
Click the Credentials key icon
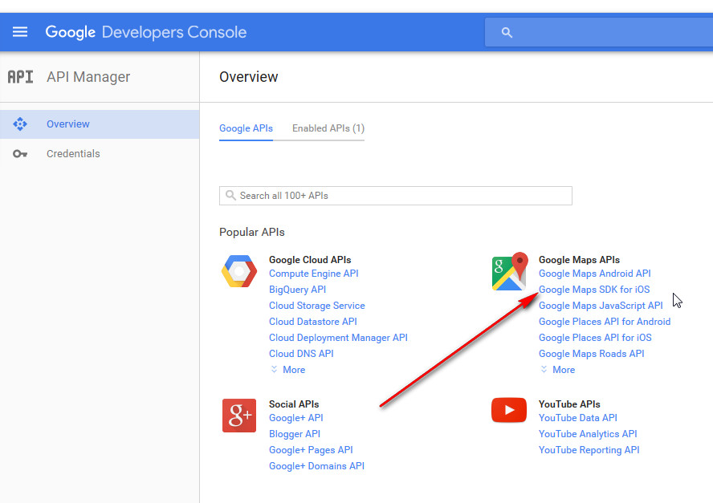tap(20, 153)
